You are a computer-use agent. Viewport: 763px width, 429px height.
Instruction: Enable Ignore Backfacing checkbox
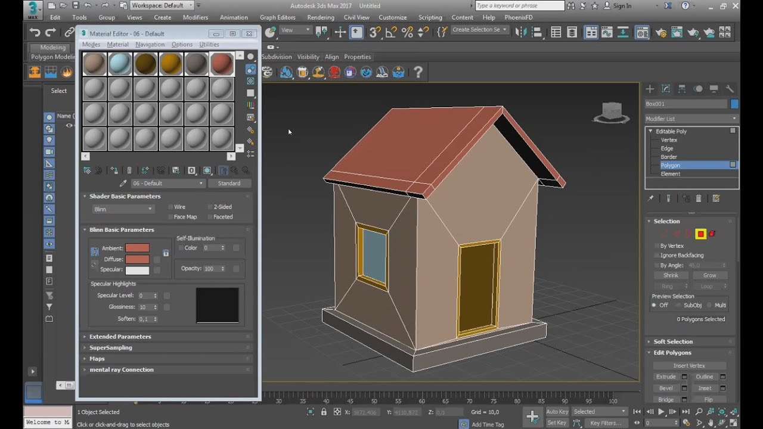coord(656,255)
